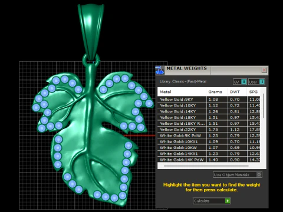Viewport: 283px width, 212px height.
Task: Select the Yellow Gold:18KY row
Action: 209,117
